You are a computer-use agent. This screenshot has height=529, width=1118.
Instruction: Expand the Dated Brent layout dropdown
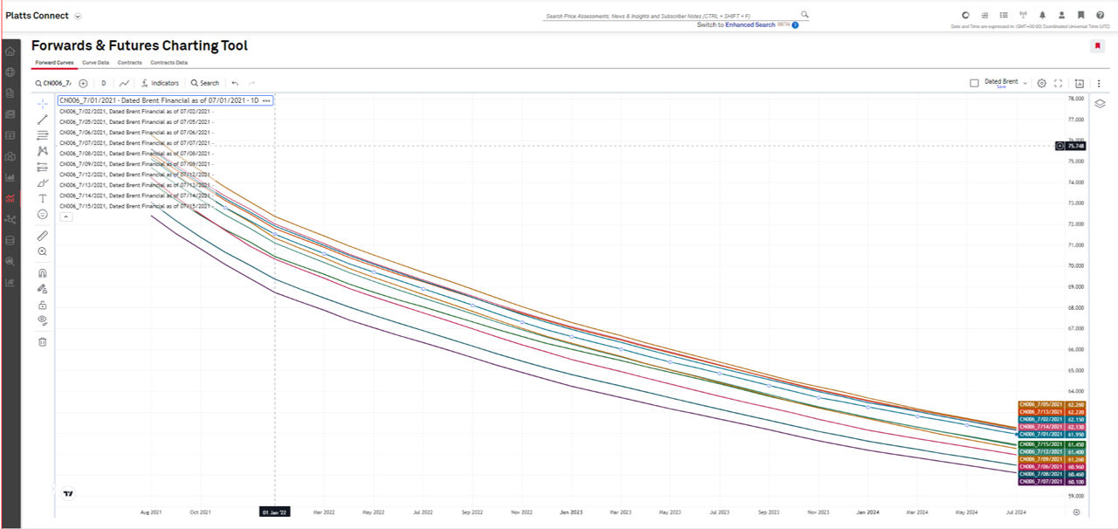coord(1025,83)
